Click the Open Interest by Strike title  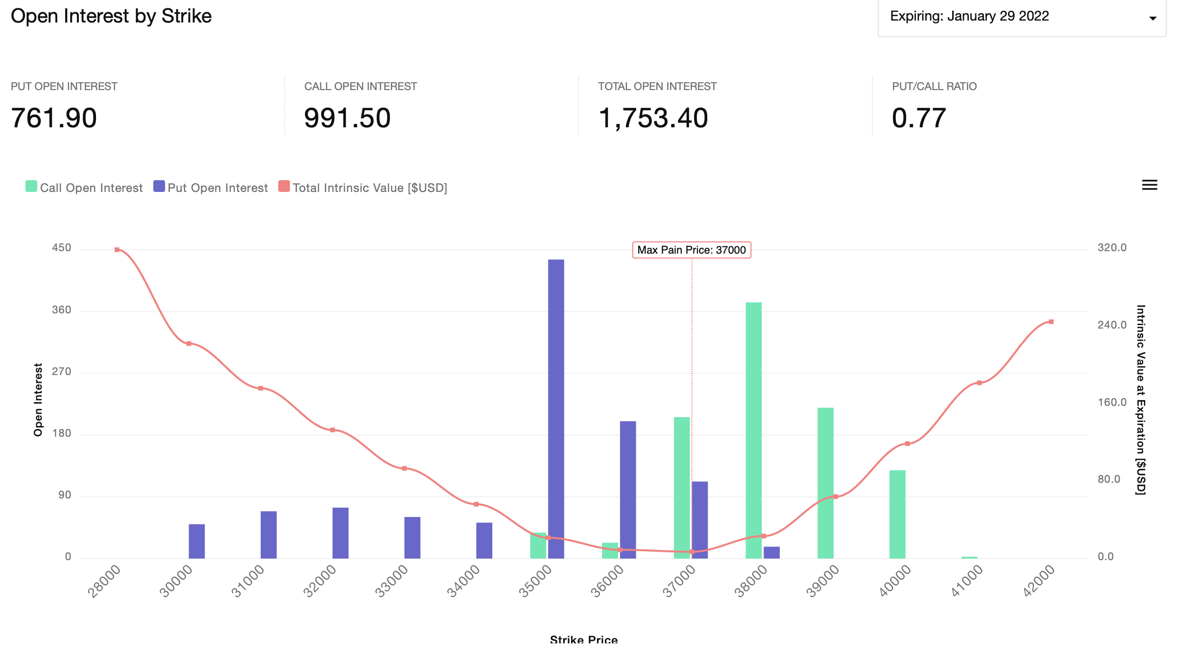[x=111, y=16]
